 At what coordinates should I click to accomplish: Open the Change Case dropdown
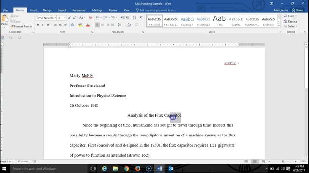pyautogui.click(x=82, y=18)
